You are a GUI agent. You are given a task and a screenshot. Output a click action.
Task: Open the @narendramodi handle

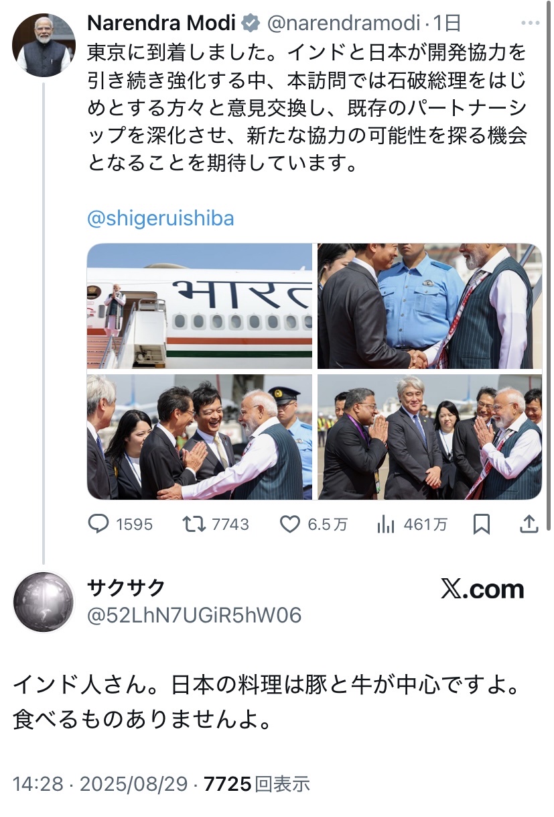pyautogui.click(x=344, y=23)
